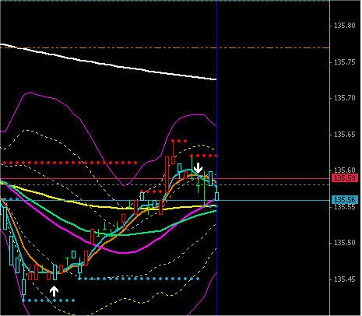The width and height of the screenshot is (362, 316).
Task: Click the topmost short red dot row
Action: tap(179, 141)
